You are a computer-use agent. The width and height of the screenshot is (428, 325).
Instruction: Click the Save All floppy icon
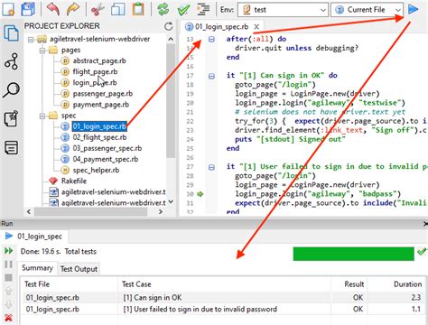[x=28, y=9]
